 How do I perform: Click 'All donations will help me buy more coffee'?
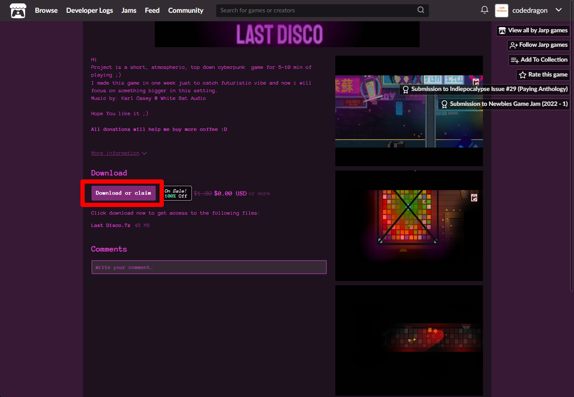tap(159, 129)
